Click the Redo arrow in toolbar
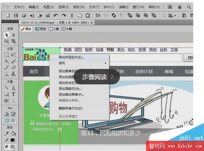The height and width of the screenshot is (151, 204). [x=64, y=15]
